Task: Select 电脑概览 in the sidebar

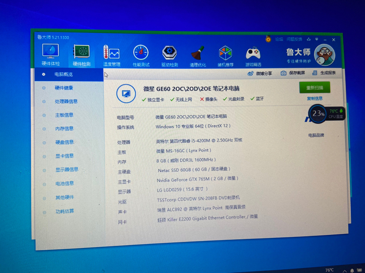Action: (69, 75)
